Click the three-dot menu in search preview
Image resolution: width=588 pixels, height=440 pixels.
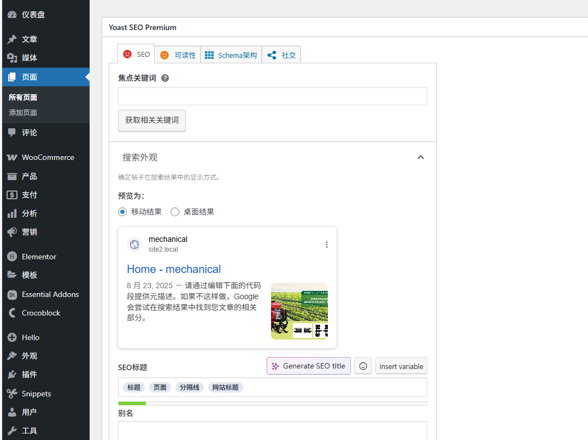(x=327, y=245)
